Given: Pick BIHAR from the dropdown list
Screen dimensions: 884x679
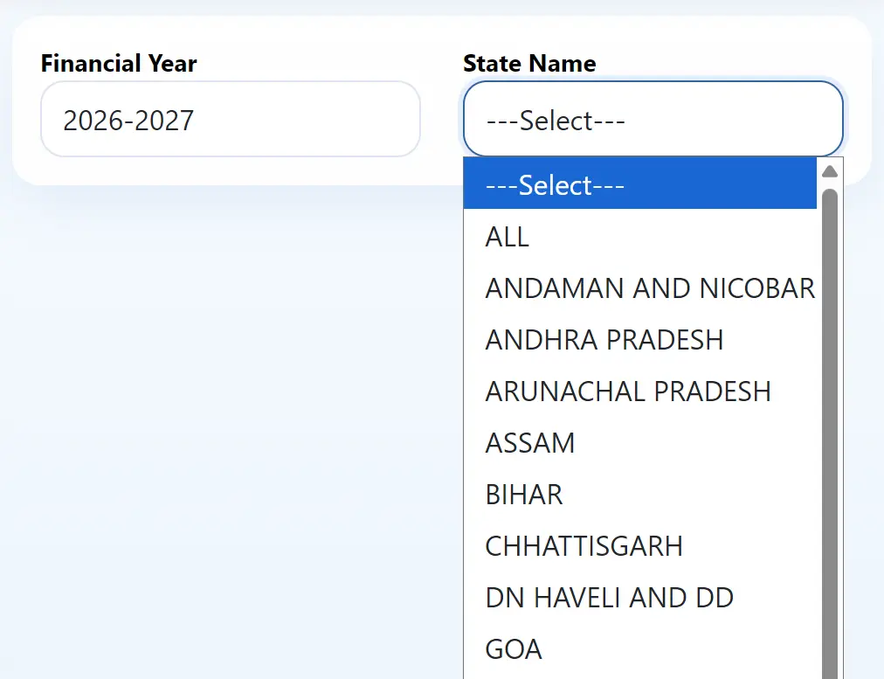Looking at the screenshot, I should [x=640, y=494].
